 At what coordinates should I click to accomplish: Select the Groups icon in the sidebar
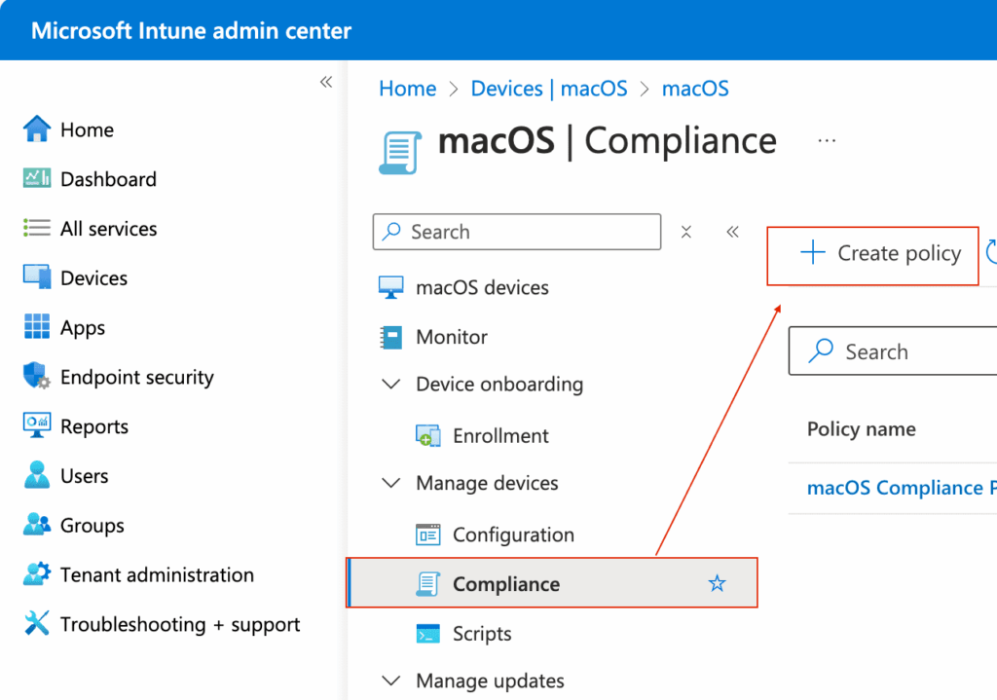click(x=35, y=525)
